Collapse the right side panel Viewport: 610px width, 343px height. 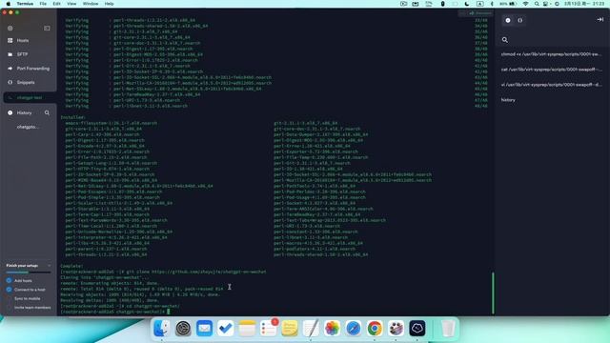coord(600,19)
